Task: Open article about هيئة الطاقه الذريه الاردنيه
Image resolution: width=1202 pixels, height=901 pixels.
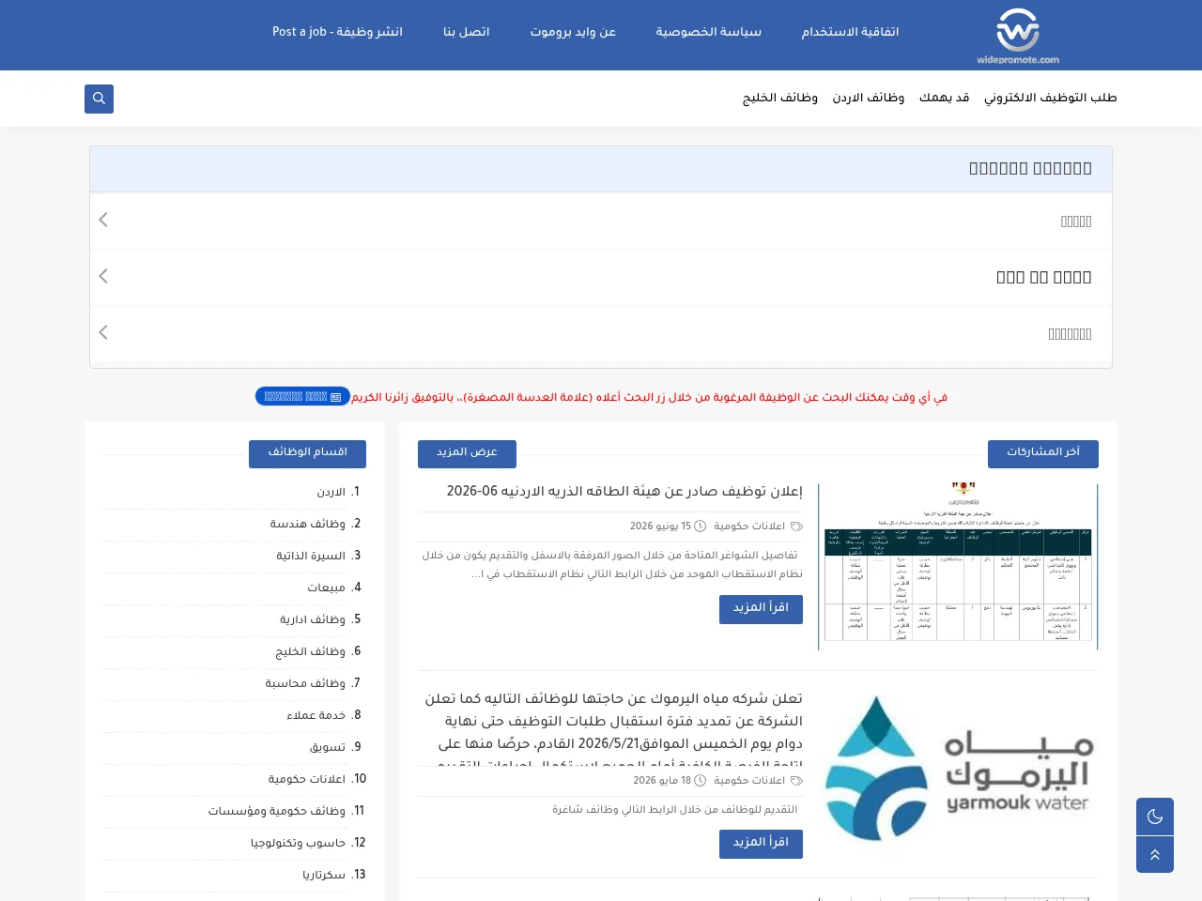Action: pyautogui.click(x=624, y=492)
